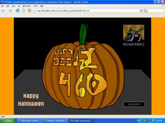Click the Stop loading icon
Screen dimensions: 165x123
pos(23,11)
